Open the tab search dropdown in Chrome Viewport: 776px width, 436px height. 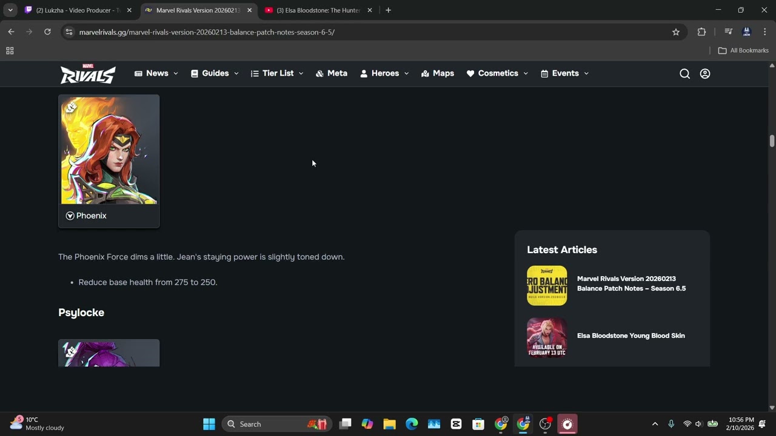(x=10, y=10)
